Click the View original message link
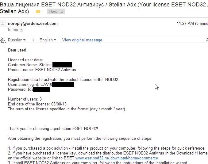Image resolution: width=208 pixels, height=164 pixels. click(x=82, y=40)
